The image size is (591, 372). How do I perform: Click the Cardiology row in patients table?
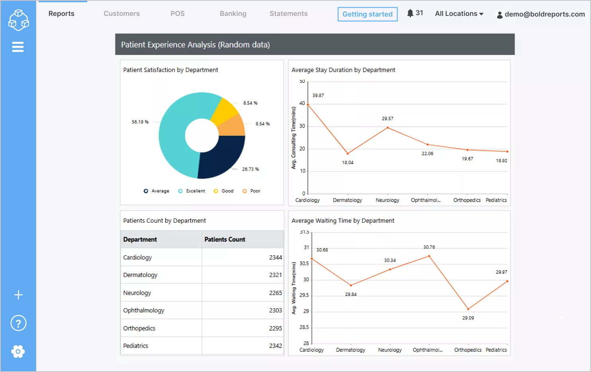[161, 257]
